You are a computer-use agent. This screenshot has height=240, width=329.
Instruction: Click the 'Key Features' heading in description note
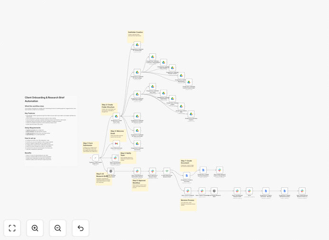click(30, 113)
